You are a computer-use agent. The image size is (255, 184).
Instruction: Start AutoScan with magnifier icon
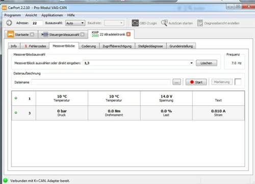tap(177, 23)
